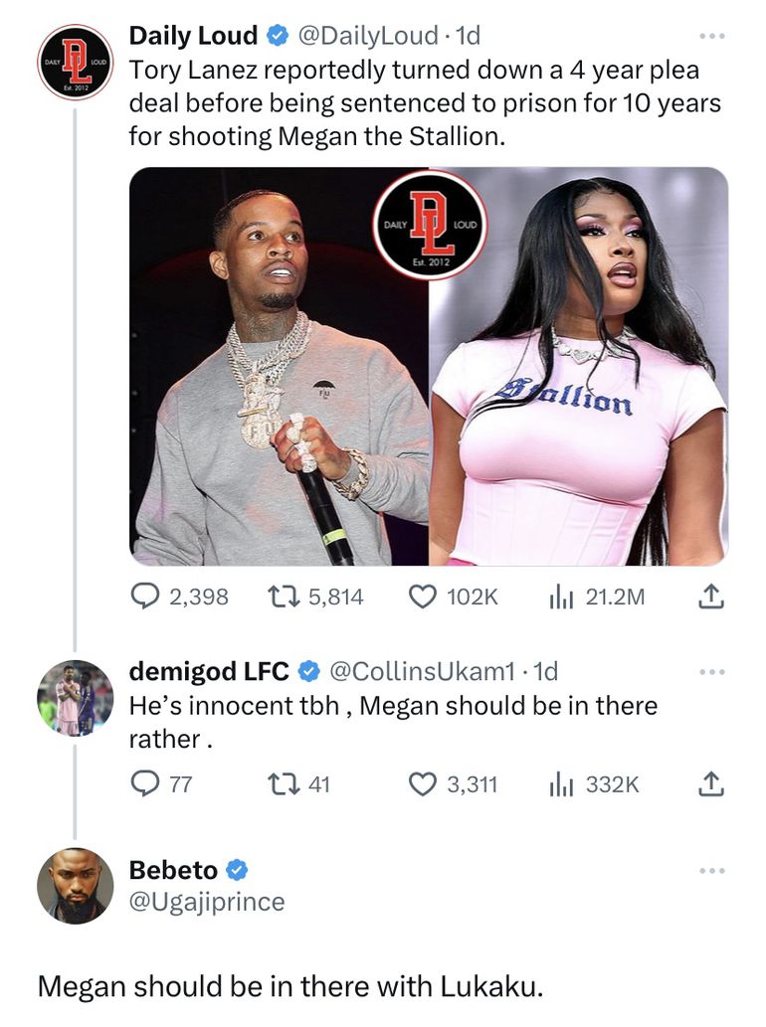The width and height of the screenshot is (766, 1027).
Task: Visit the @DailyLoud handle link
Action: 368,37
